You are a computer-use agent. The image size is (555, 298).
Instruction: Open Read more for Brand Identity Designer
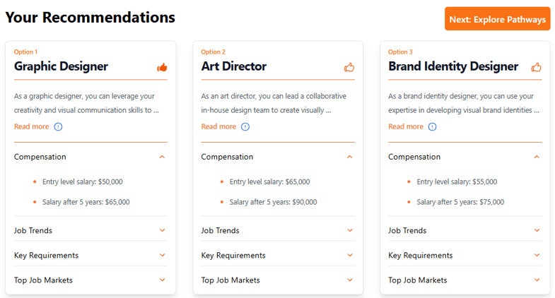[x=406, y=127]
